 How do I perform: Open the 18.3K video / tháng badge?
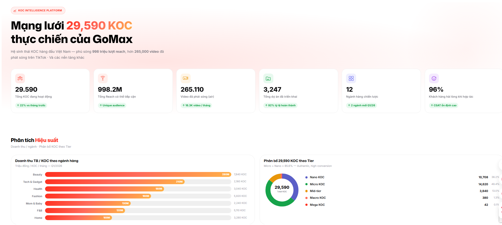(x=196, y=105)
